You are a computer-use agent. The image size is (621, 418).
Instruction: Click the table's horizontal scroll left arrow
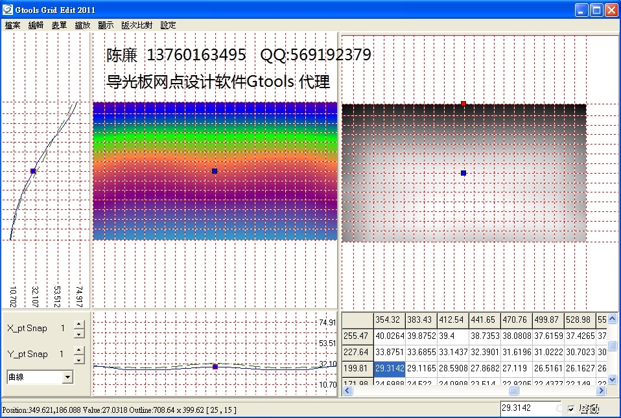pyautogui.click(x=347, y=391)
